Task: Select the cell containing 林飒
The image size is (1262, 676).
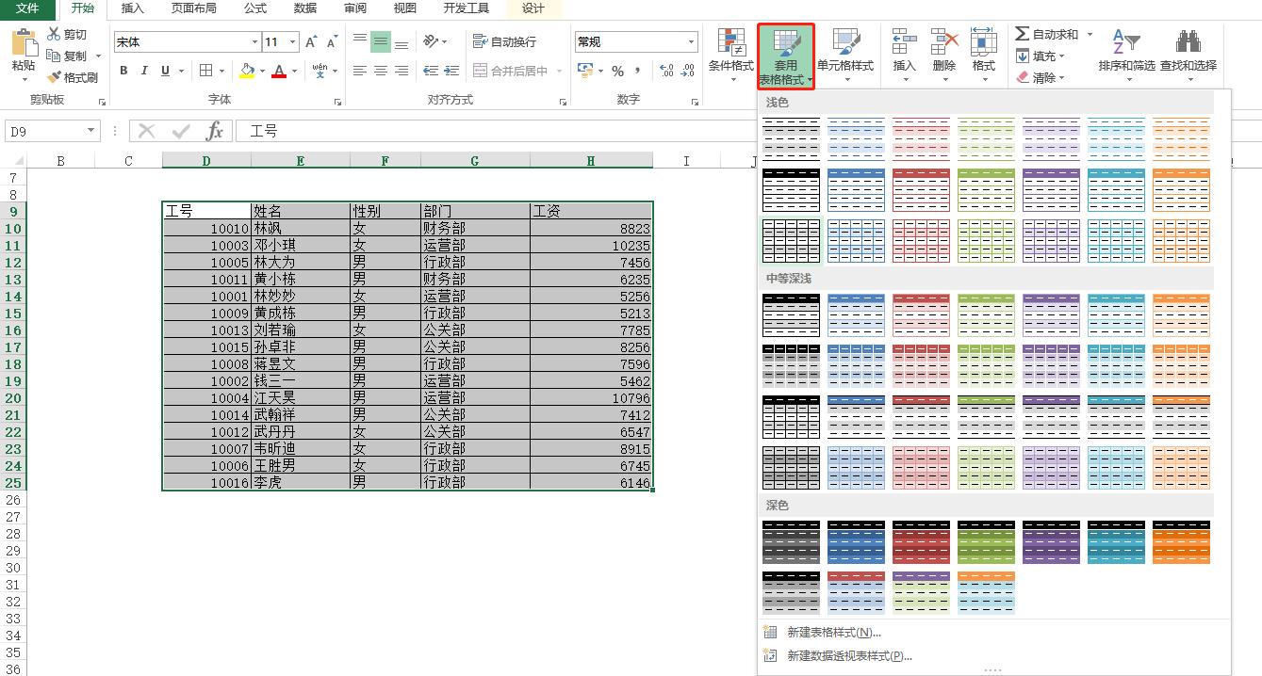Action: (300, 228)
